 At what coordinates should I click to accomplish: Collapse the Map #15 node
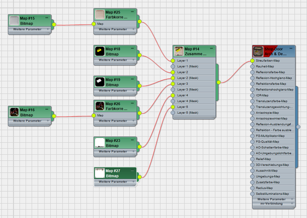click(x=47, y=18)
